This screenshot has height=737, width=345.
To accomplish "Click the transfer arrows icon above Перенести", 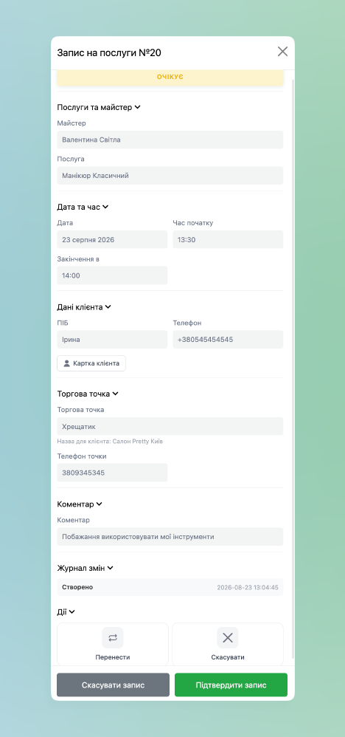I will 113,638.
